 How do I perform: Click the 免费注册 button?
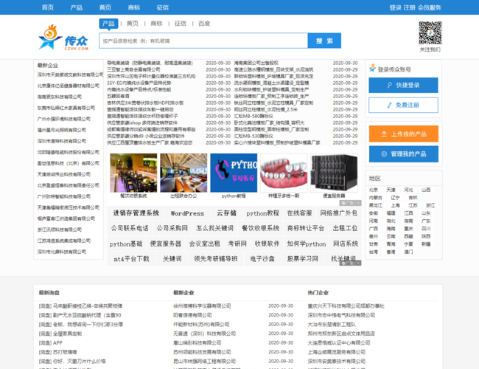403,105
